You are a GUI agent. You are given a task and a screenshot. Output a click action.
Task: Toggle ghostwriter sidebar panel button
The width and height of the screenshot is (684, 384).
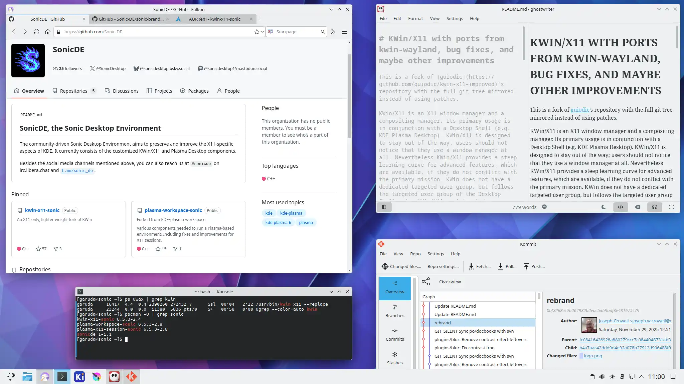coord(384,207)
